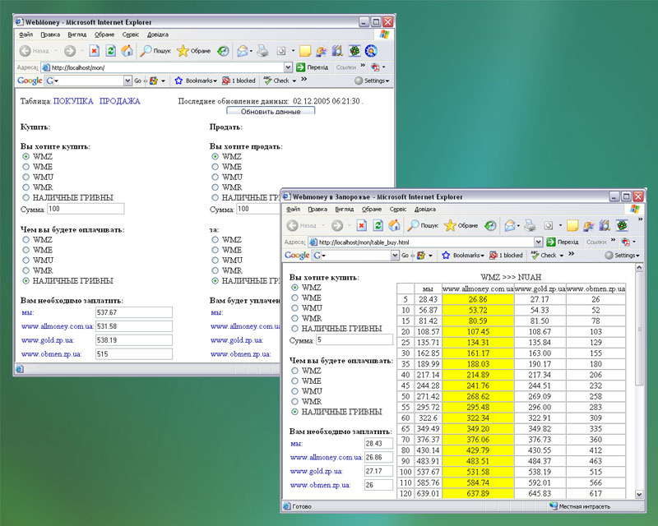658x526 pixels.
Task: Select WMZ under 'Чем вы будете оплачивать' in WebMoney window
Action: pyautogui.click(x=26, y=240)
